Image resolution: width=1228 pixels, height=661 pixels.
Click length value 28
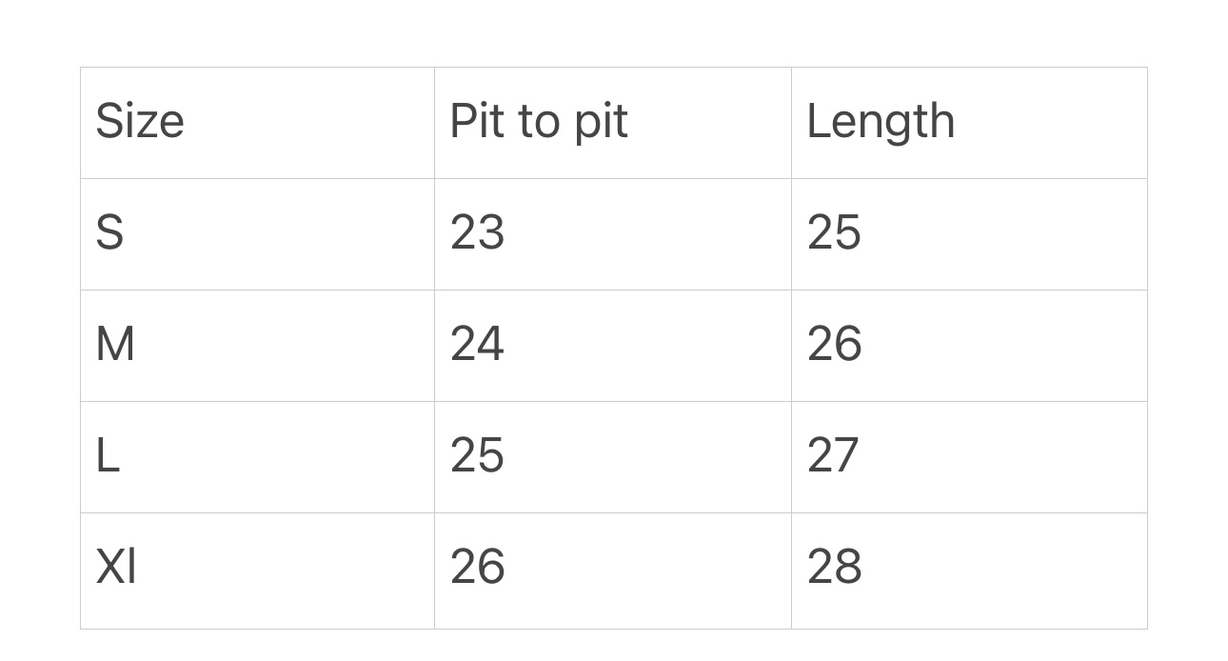(x=834, y=568)
